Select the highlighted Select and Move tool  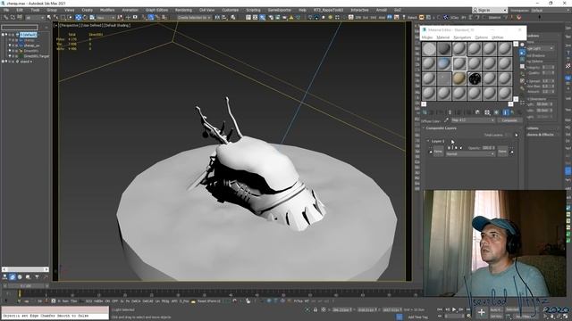tap(78, 18)
